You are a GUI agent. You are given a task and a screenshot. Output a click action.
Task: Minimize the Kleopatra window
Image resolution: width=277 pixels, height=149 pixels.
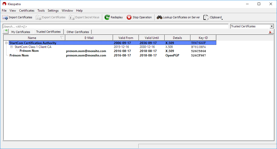click(247, 4)
